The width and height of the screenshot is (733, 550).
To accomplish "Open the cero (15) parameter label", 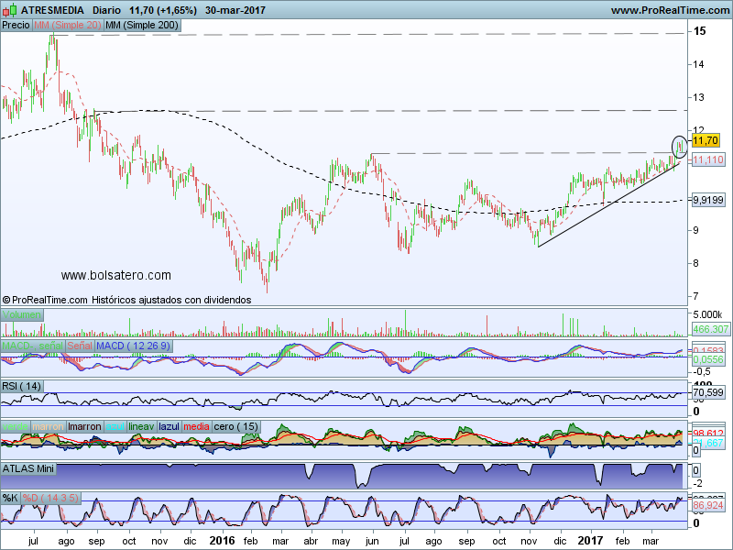I will click(235, 426).
